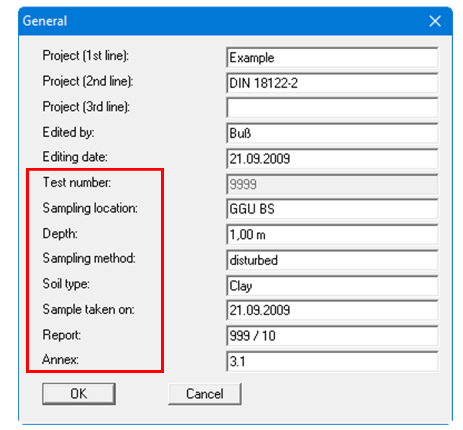Focus the Project (2nd line) input field
Image resolution: width=463 pixels, height=430 pixels.
(x=332, y=83)
